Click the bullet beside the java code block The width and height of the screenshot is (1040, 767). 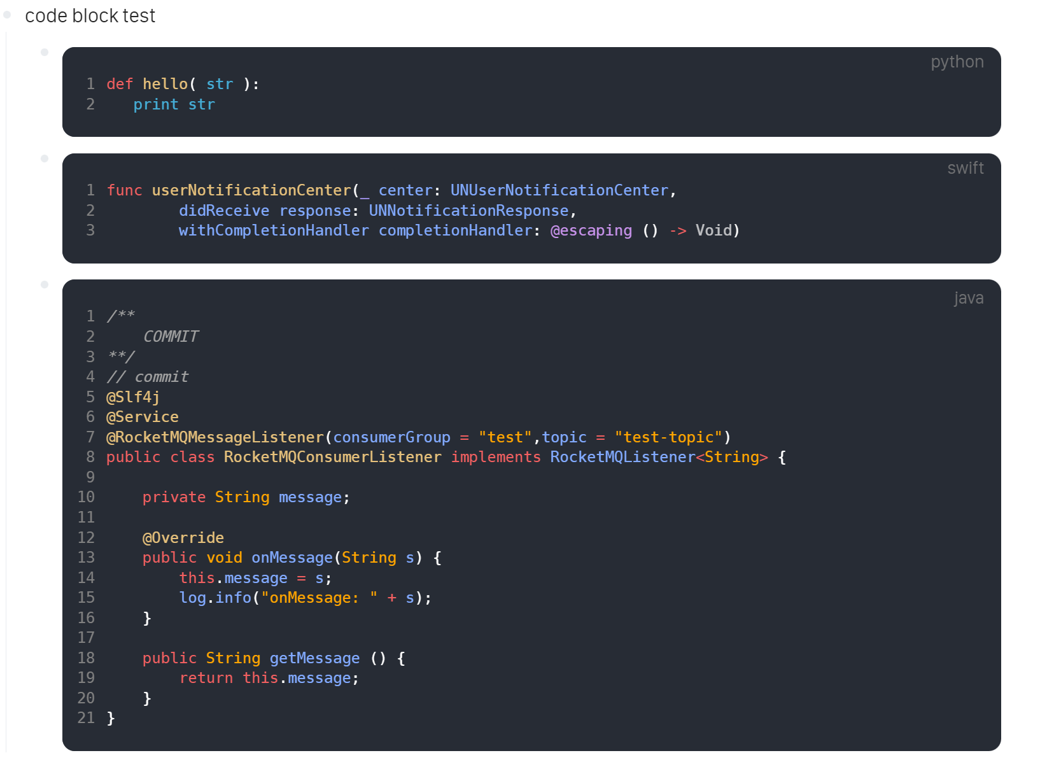click(44, 284)
